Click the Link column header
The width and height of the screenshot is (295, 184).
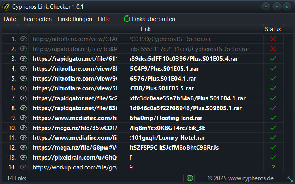146,29
